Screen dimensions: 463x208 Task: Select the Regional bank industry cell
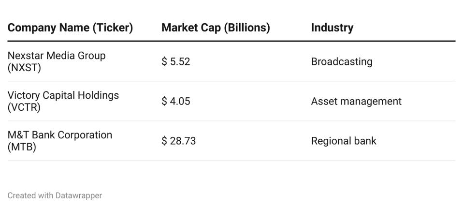343,141
